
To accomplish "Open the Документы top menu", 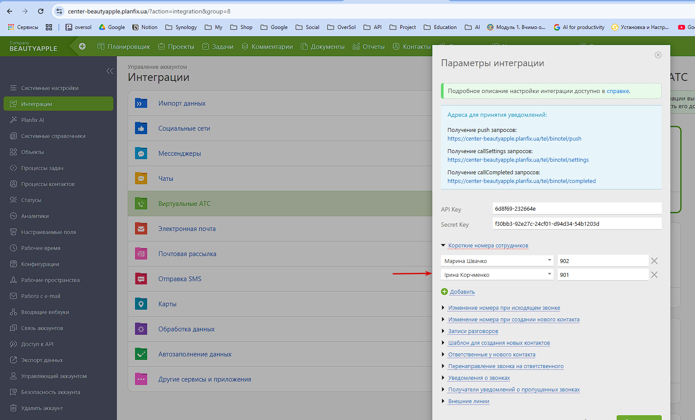I will (322, 46).
